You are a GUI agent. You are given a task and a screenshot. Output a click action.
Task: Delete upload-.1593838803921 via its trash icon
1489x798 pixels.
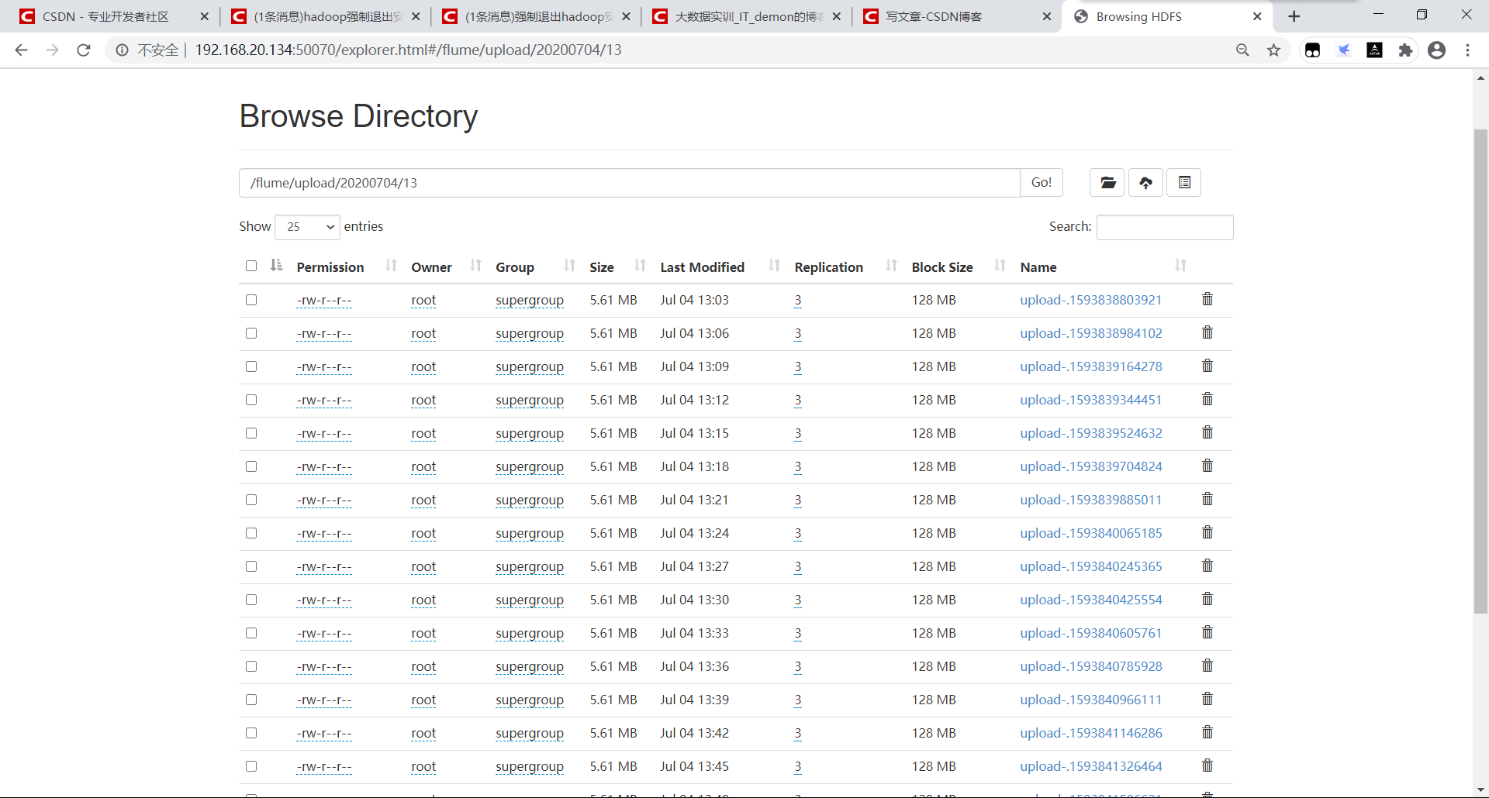tap(1207, 299)
